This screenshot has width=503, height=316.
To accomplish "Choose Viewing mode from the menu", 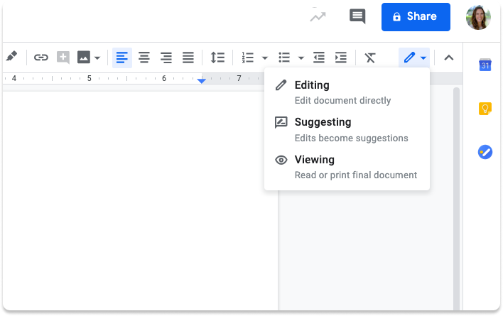I will (x=347, y=167).
